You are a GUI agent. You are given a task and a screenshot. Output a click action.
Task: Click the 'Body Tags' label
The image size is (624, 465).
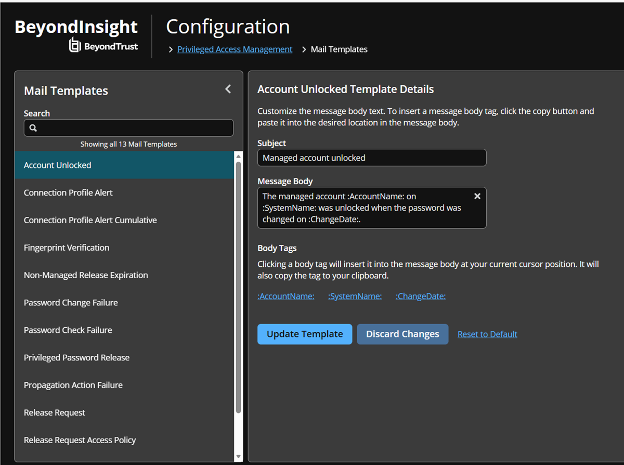[277, 249]
